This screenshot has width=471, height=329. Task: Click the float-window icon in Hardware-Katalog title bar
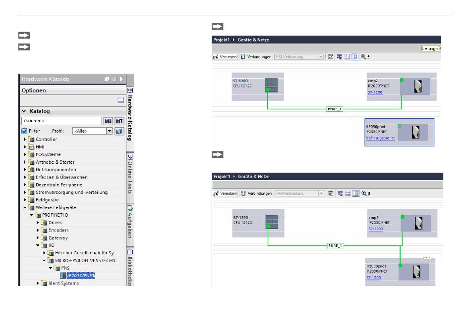tap(107, 79)
